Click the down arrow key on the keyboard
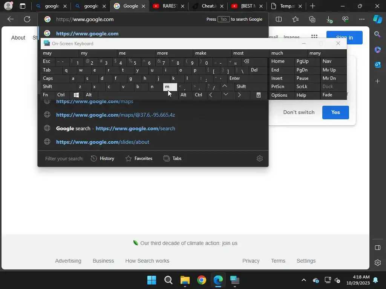Image resolution: width=386 pixels, height=289 pixels. pyautogui.click(x=225, y=94)
